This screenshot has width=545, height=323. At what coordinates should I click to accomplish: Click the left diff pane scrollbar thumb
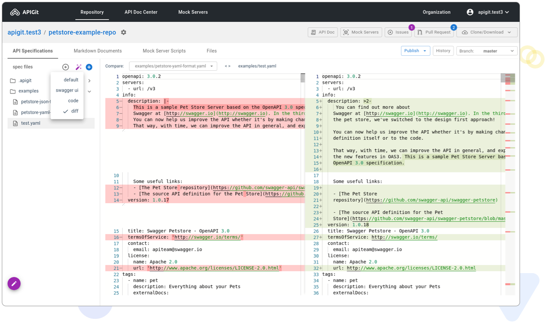click(x=302, y=78)
